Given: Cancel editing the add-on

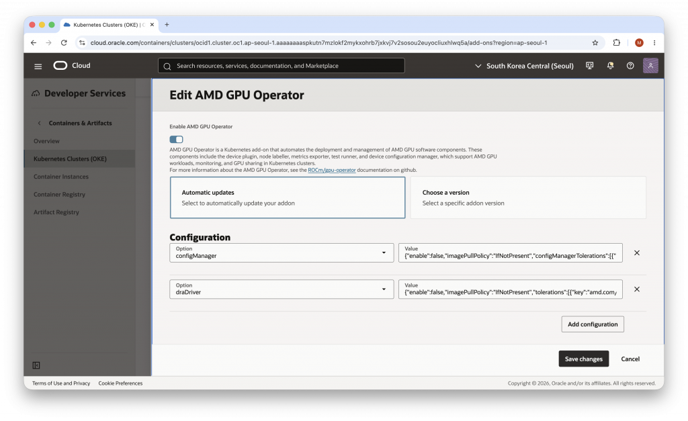Looking at the screenshot, I should [x=630, y=359].
